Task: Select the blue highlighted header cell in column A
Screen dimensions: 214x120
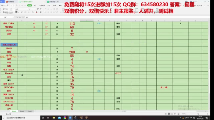Action: 9,45
